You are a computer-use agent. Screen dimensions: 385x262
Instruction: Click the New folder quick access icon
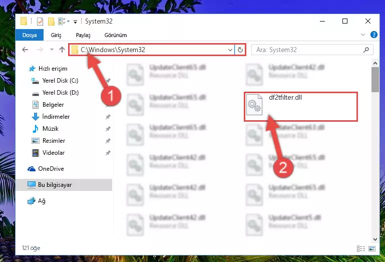click(x=51, y=22)
